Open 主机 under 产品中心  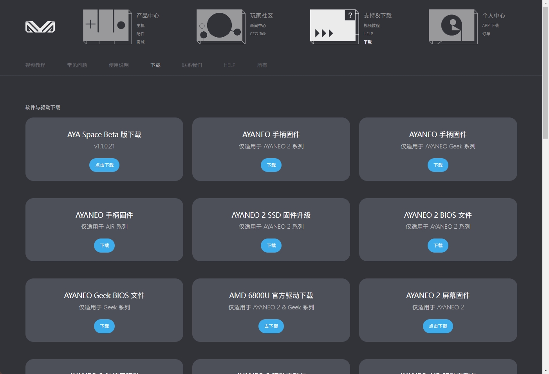pos(141,25)
